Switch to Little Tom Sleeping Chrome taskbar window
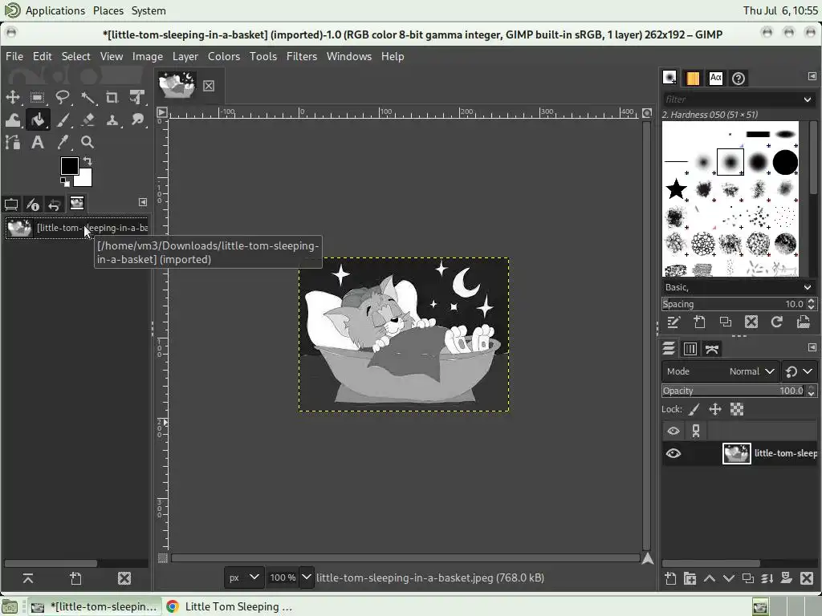This screenshot has width=822, height=616. point(229,606)
